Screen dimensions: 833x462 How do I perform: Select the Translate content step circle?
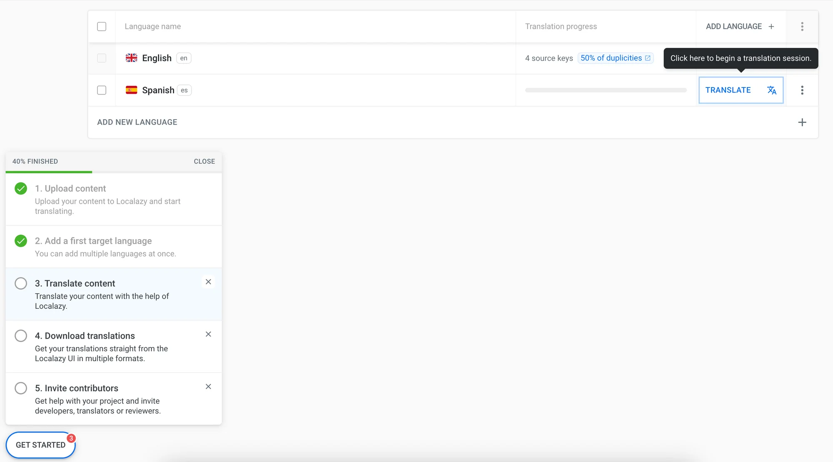tap(21, 283)
